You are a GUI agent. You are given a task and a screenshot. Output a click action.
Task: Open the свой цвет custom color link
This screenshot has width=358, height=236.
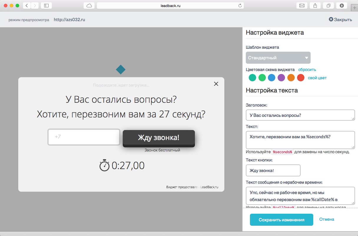[x=317, y=78]
